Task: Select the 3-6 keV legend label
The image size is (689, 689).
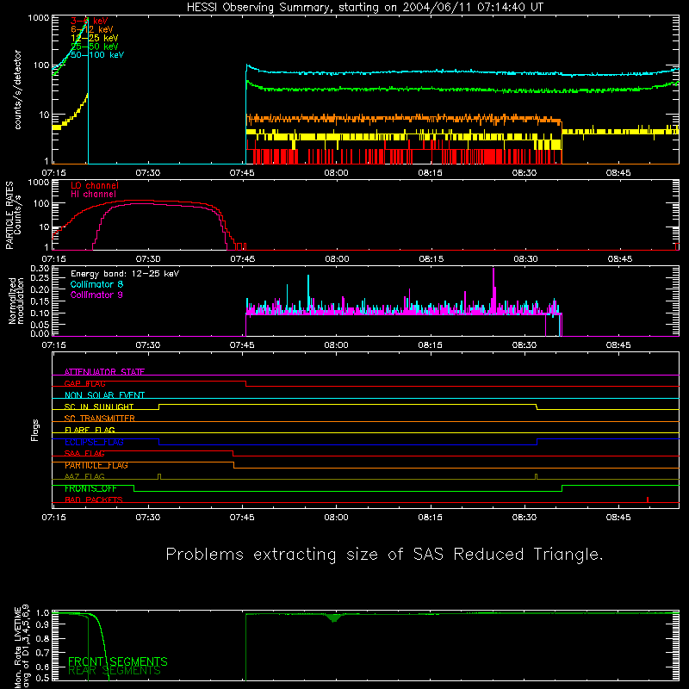Action: tap(89, 21)
